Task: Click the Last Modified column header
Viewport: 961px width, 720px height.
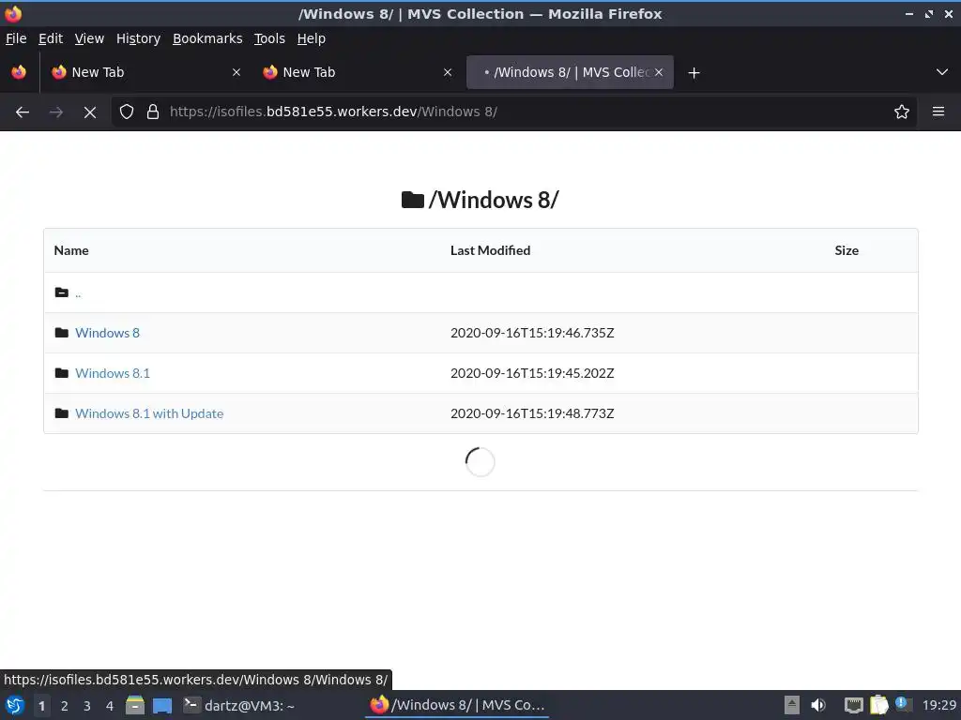Action: 490,250
